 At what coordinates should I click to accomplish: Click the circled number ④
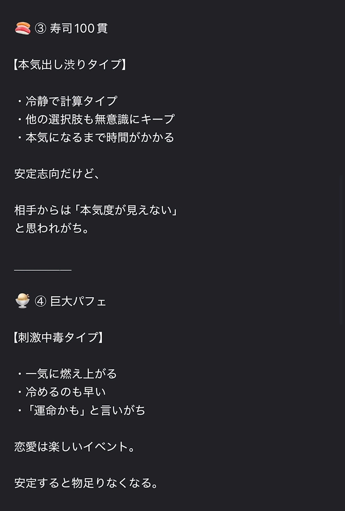pos(40,301)
